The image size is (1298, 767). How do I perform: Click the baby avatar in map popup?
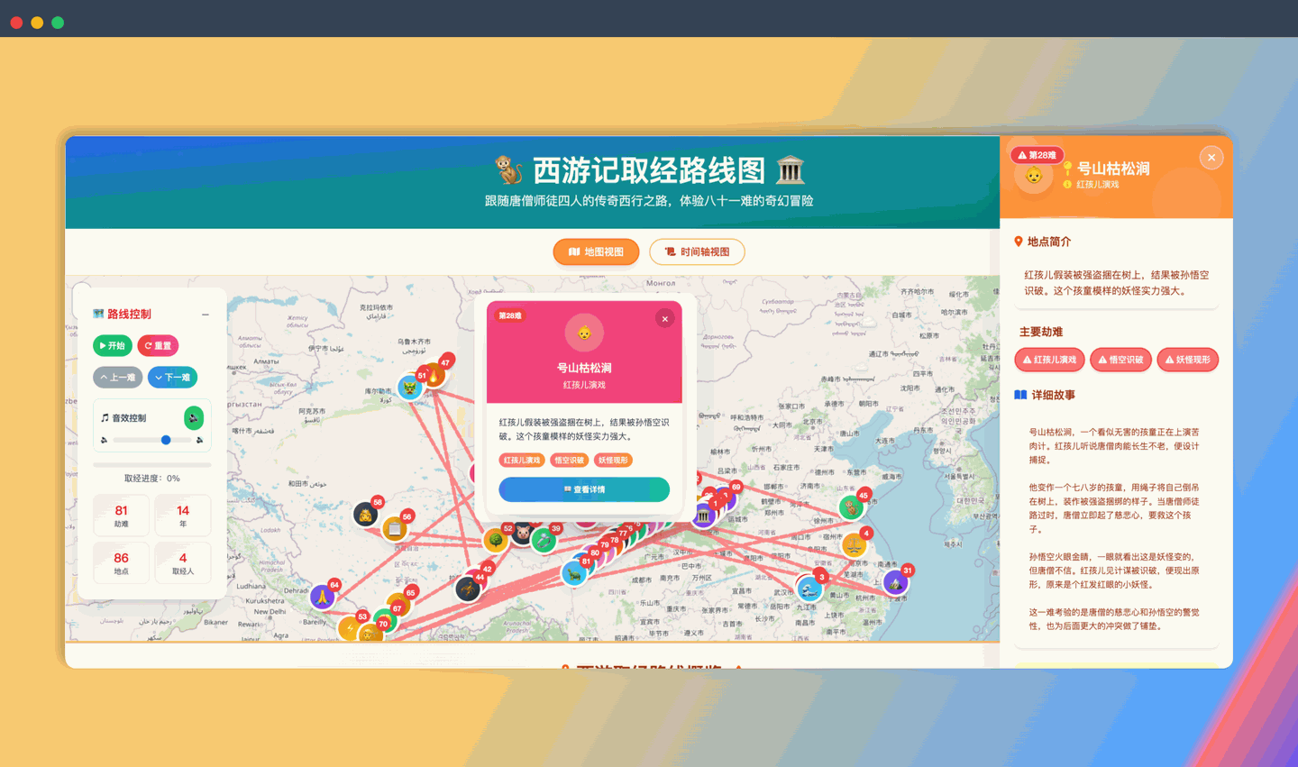point(584,333)
